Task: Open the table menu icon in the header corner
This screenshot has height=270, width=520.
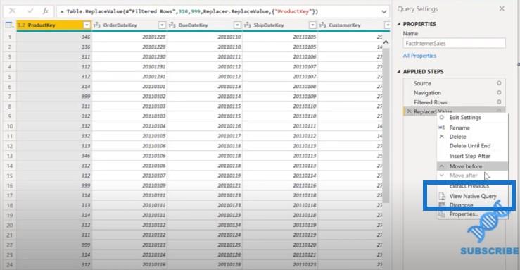Action: 10,25
